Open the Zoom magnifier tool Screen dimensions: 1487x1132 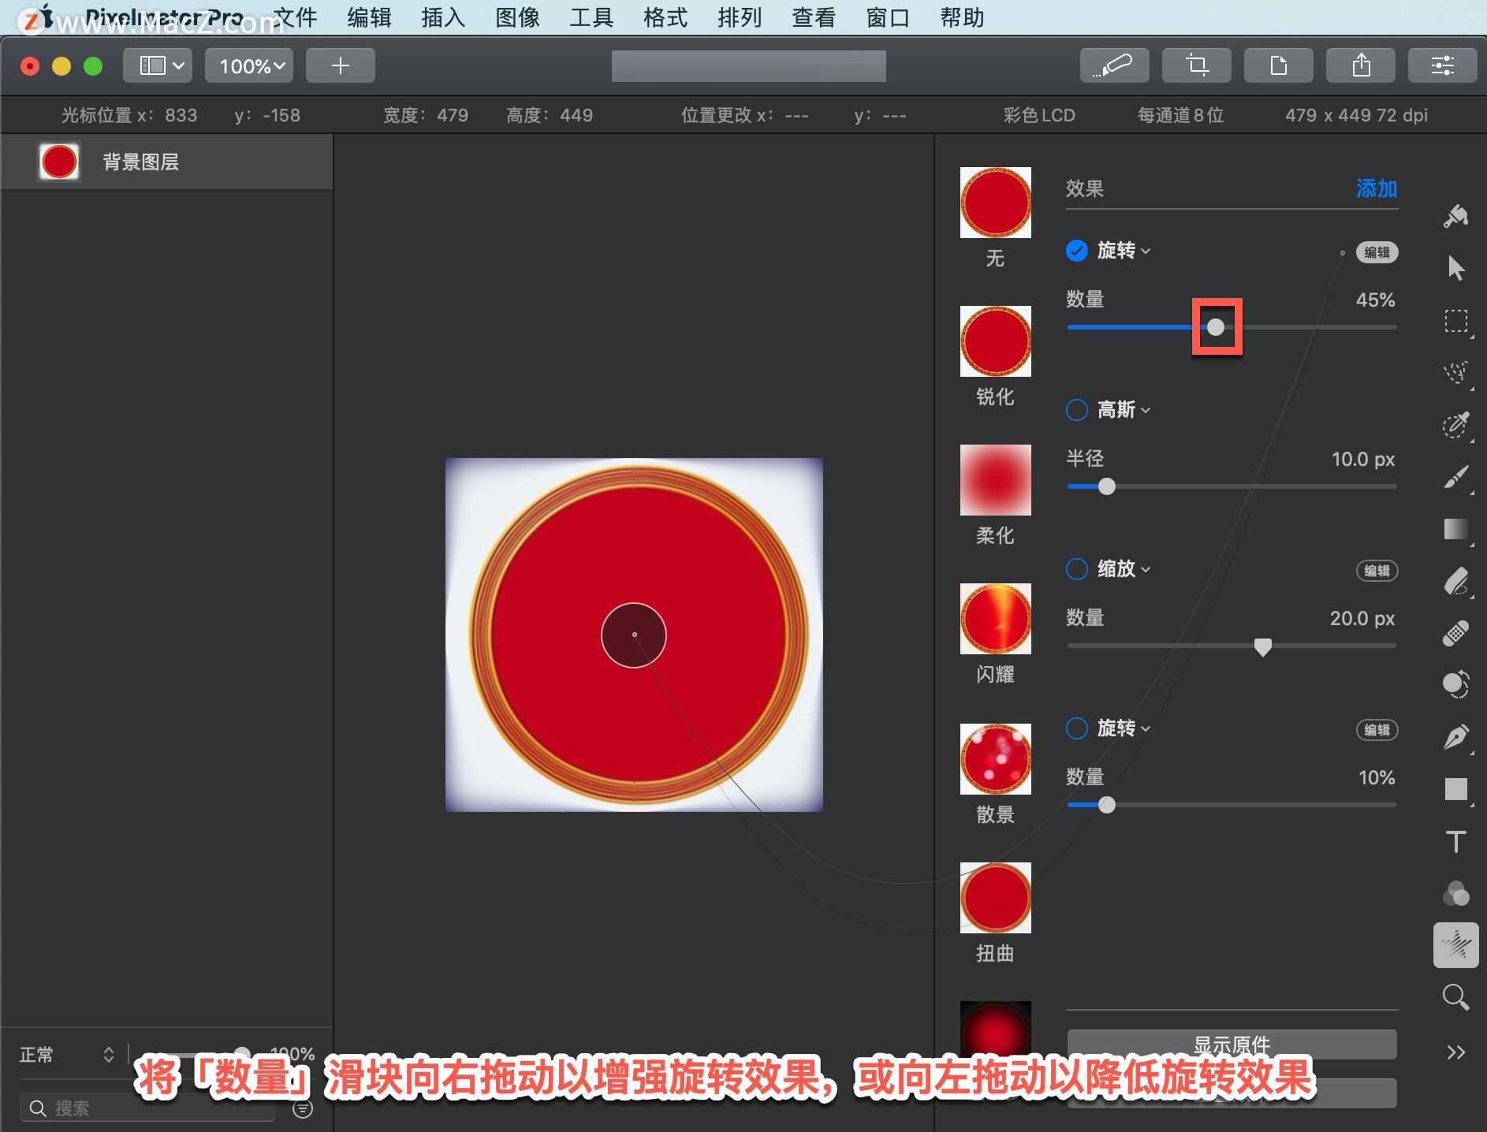point(1455,997)
